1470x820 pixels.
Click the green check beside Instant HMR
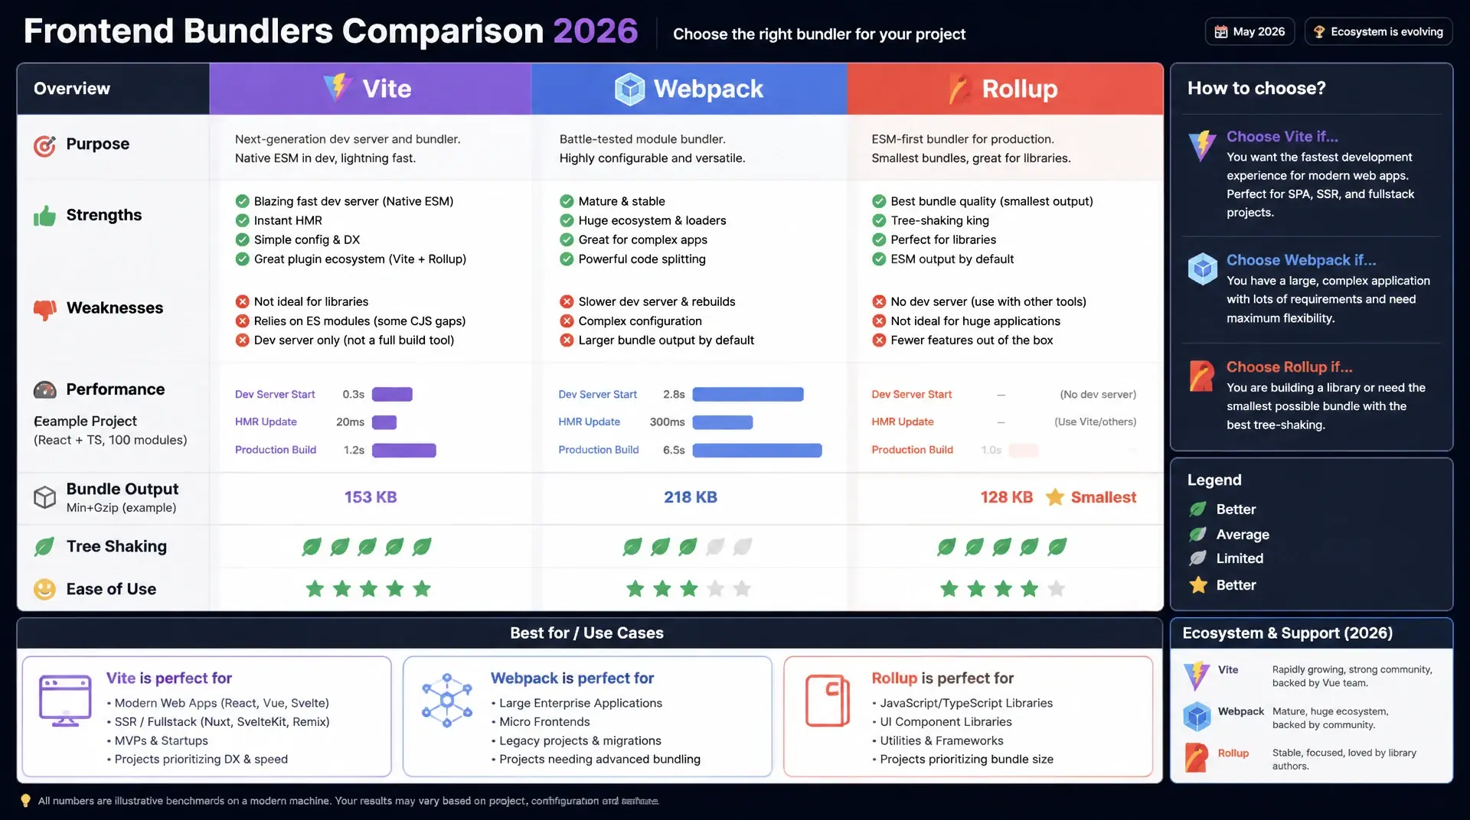pos(242,220)
